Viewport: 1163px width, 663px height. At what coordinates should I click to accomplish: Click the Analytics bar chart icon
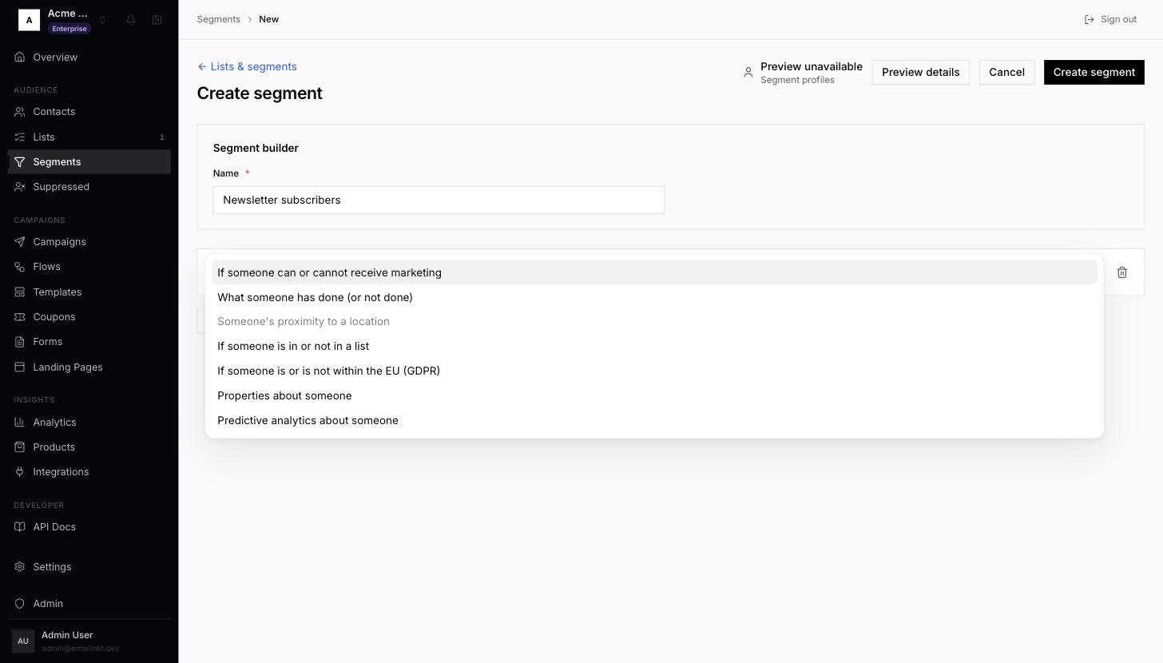pos(20,423)
